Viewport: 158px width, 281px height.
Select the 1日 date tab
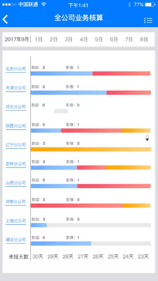(38, 39)
